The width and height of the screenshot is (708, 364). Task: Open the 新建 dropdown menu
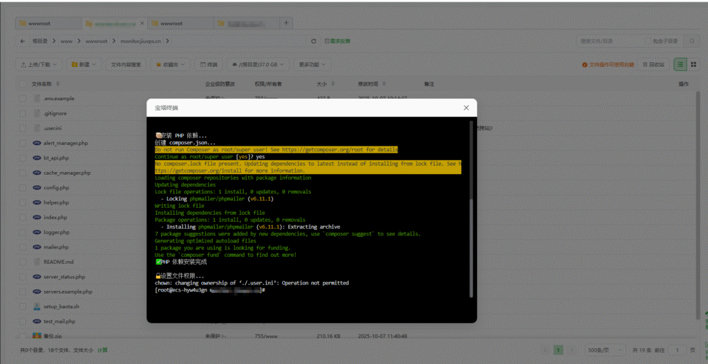(x=84, y=64)
